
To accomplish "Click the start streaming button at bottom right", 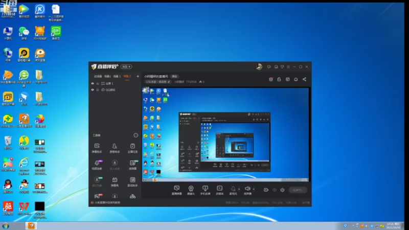I will point(298,190).
